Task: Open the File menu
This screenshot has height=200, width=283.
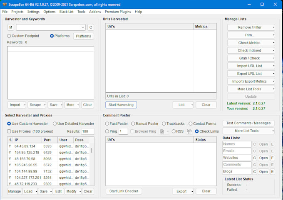Action: 5,12
